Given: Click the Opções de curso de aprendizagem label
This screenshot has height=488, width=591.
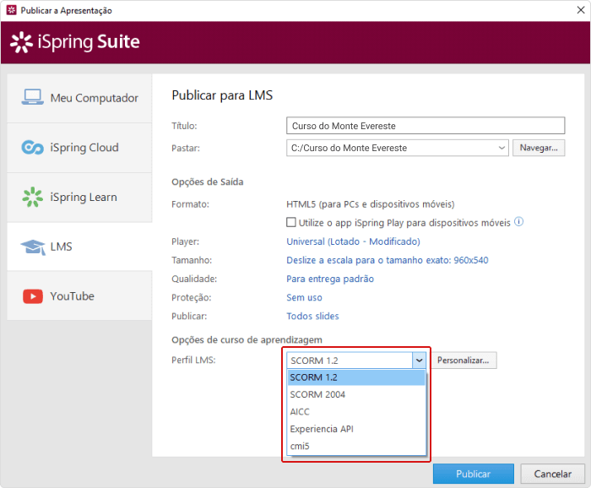Looking at the screenshot, I should click(247, 340).
